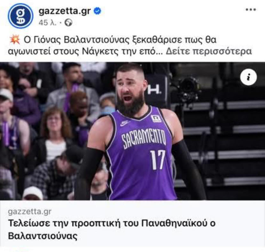
Task: Click "Βαλαντσιούνας" on headline's second line
Action: 43,236
